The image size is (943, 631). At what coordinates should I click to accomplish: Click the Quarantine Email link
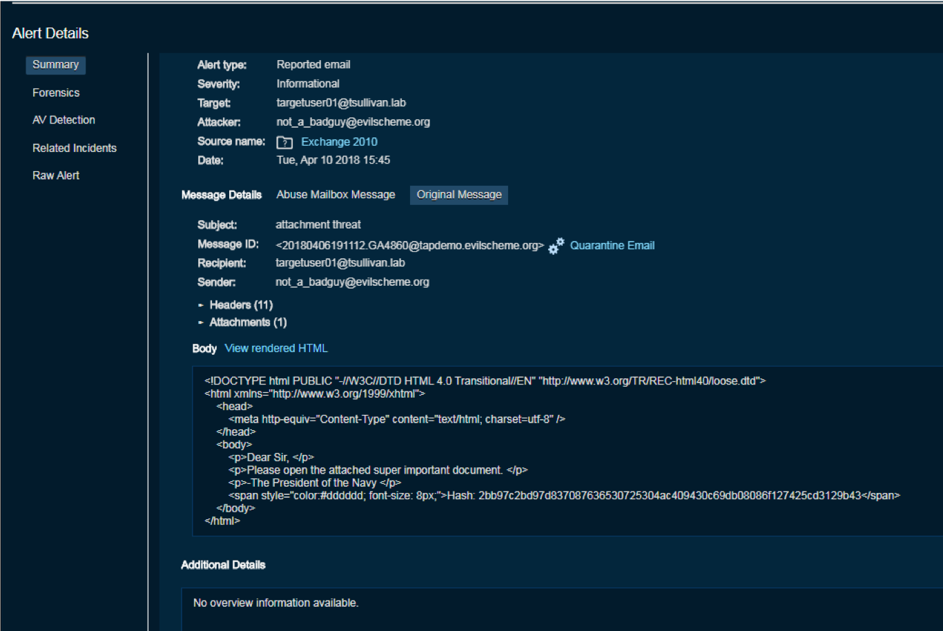(x=612, y=246)
